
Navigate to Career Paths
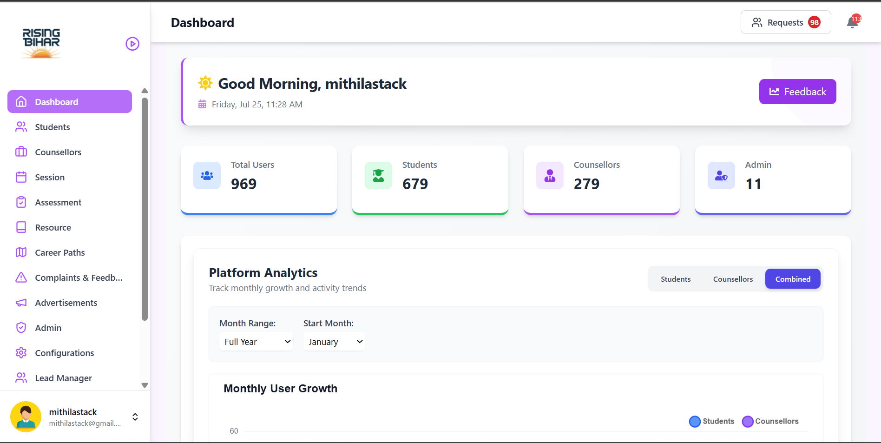(70, 252)
